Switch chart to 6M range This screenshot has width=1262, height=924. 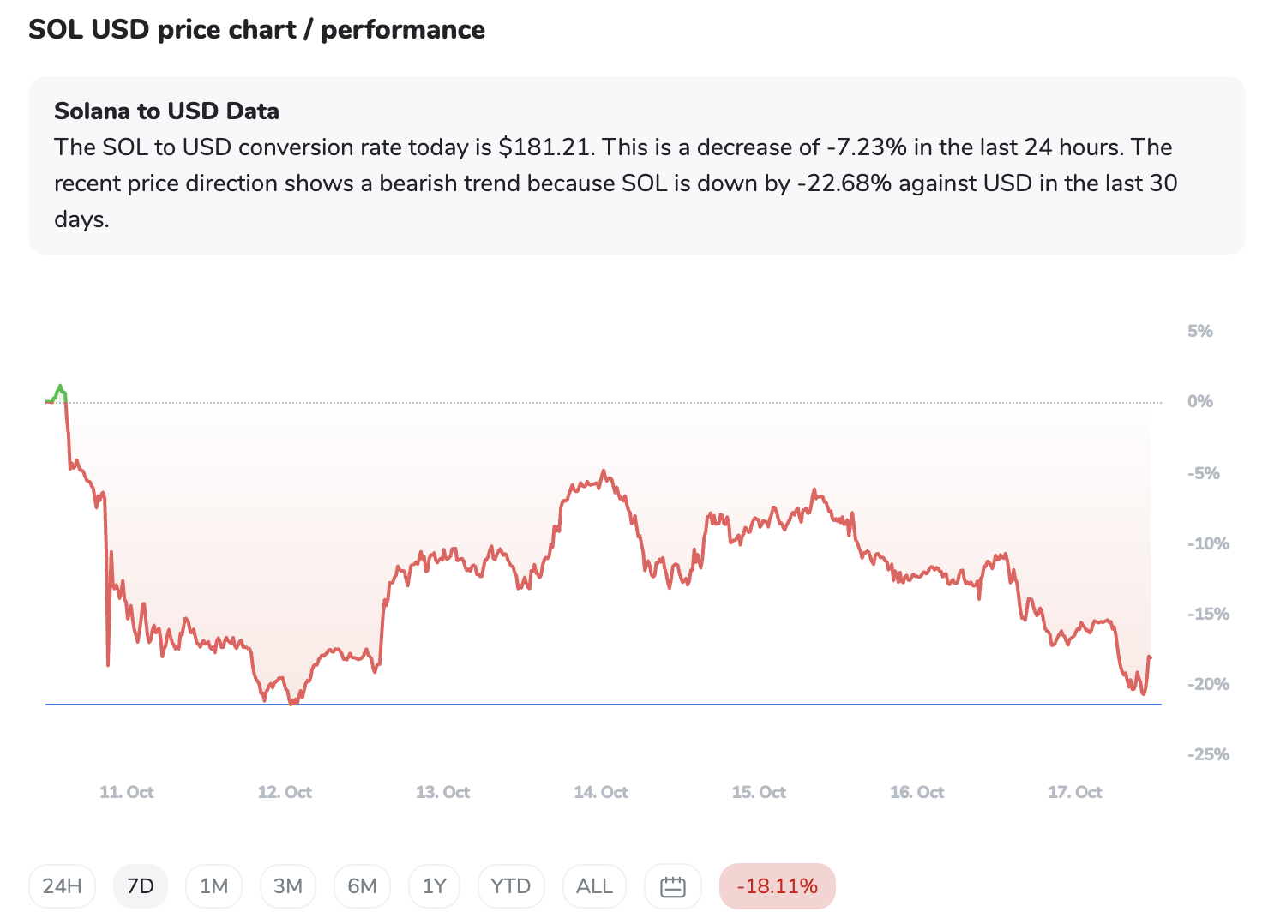[362, 886]
